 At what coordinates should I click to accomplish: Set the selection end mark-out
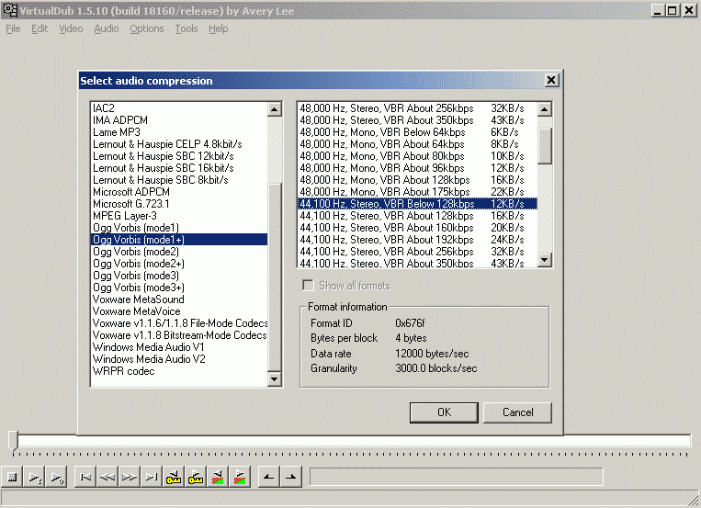(290, 477)
